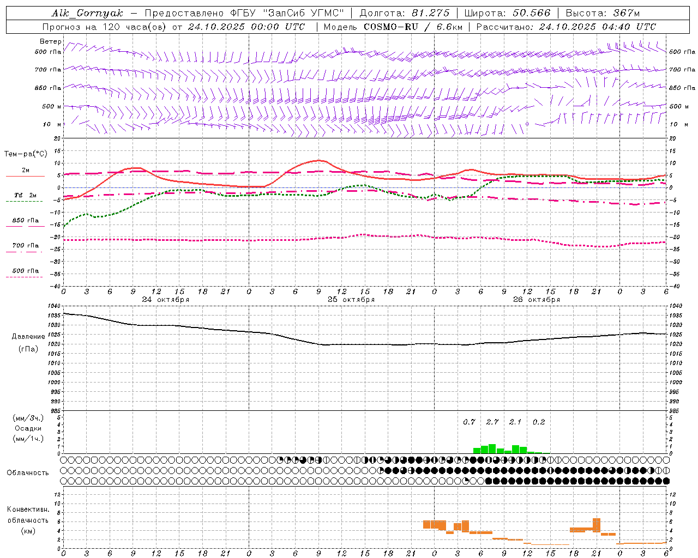
Task: Click the latitude value Широта: 50.566
Action: tap(507, 13)
